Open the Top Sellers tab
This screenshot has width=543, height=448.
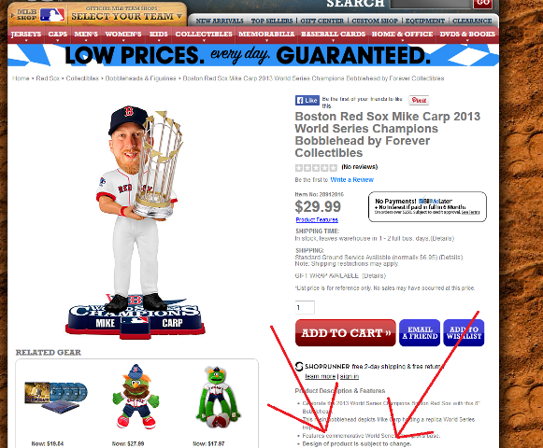coord(272,21)
